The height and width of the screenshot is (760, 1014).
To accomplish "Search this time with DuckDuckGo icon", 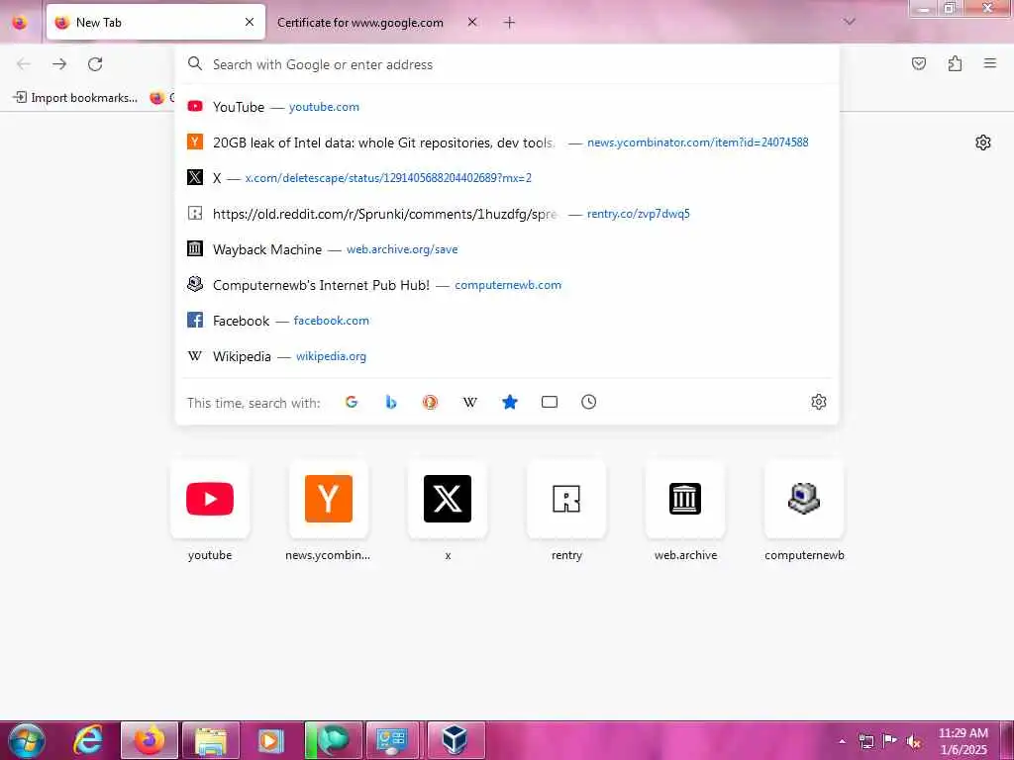I will (x=430, y=402).
